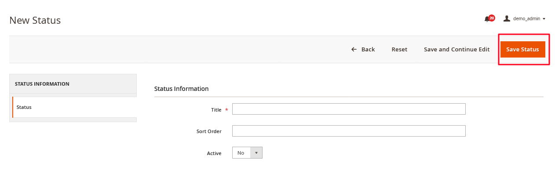
Task: Focus the Title input field
Action: tap(349, 109)
